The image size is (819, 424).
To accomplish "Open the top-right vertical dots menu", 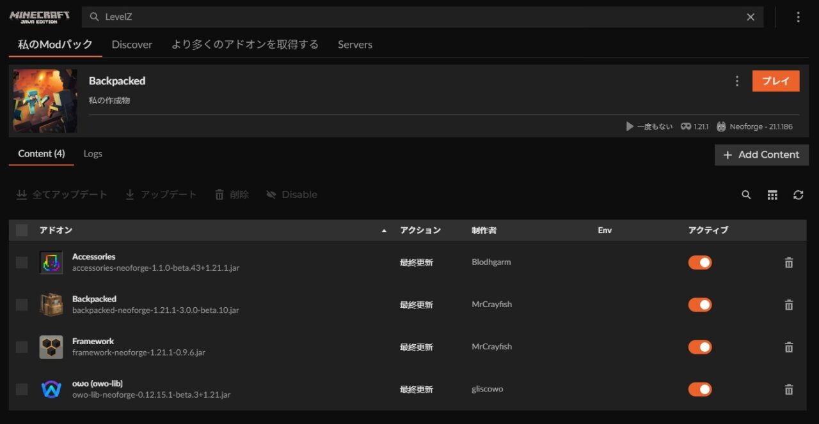I will tap(798, 17).
